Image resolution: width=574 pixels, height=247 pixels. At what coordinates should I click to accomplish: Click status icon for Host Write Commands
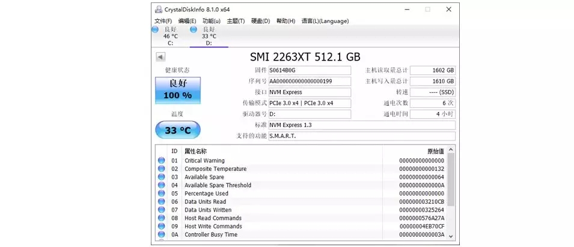coord(162,226)
